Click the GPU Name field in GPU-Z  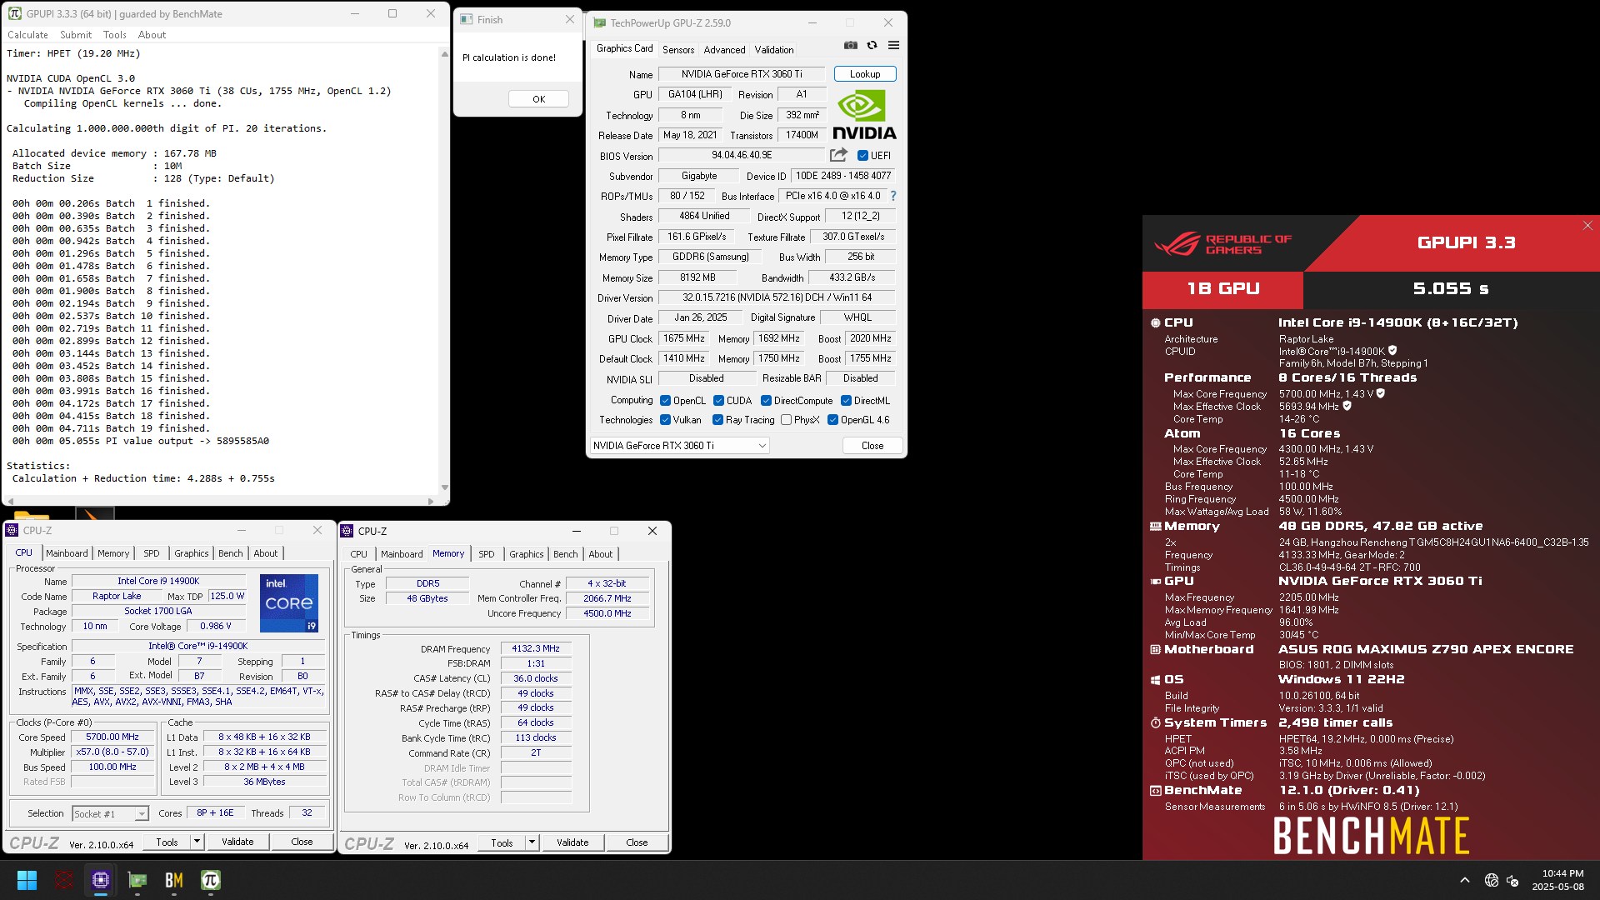(742, 74)
